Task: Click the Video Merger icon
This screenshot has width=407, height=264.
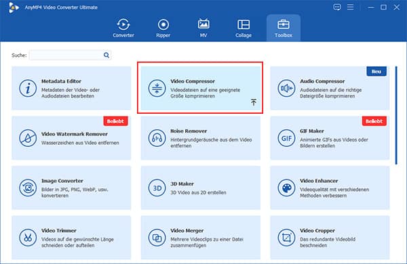Action: click(157, 238)
